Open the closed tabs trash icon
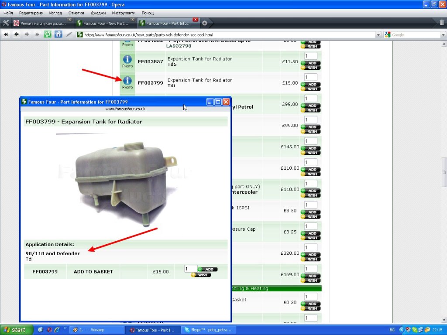The width and height of the screenshot is (447, 335). click(x=442, y=23)
